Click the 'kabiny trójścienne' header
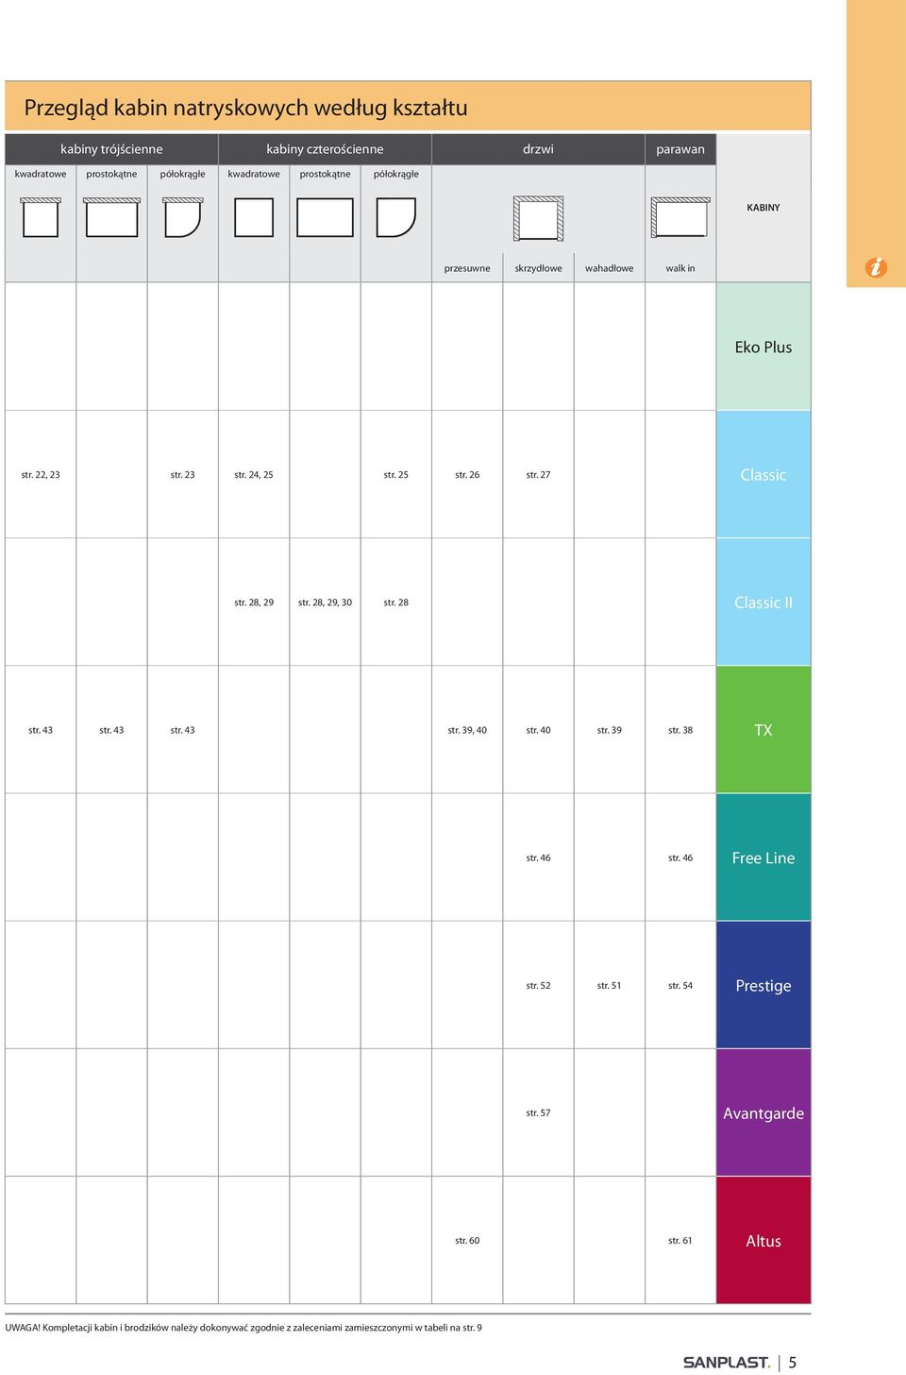906x1375 pixels. click(111, 149)
